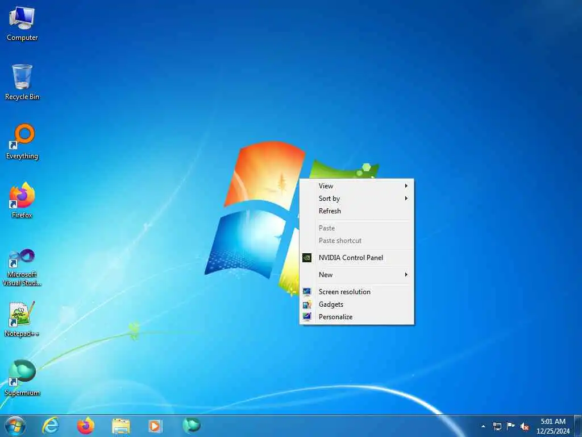Open the Action Center flag icon
This screenshot has width=582, height=437.
coord(511,426)
